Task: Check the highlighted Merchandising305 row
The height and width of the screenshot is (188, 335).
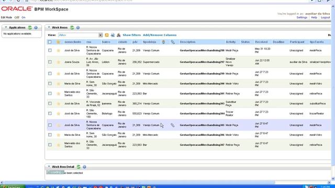Action: 50,125
